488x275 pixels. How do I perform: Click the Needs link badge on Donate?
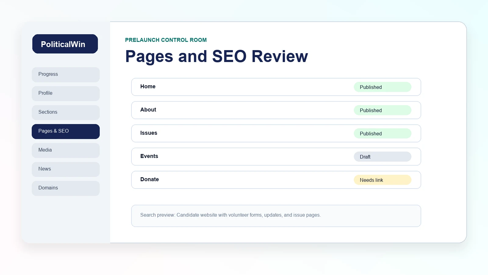pos(382,180)
